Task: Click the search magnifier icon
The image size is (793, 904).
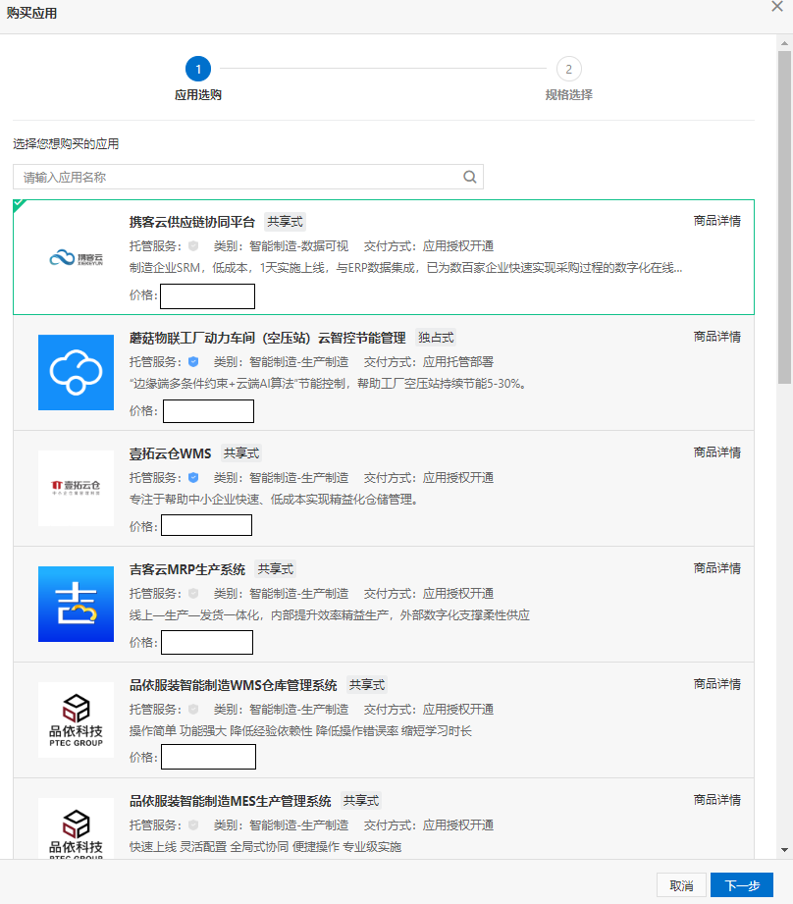Action: [470, 177]
